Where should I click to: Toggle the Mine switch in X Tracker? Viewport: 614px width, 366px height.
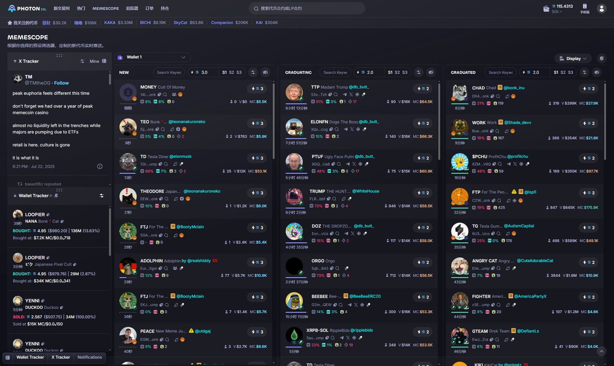point(104,61)
